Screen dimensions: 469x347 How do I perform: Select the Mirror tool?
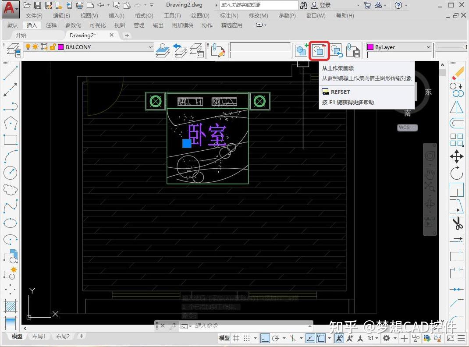tap(456, 106)
